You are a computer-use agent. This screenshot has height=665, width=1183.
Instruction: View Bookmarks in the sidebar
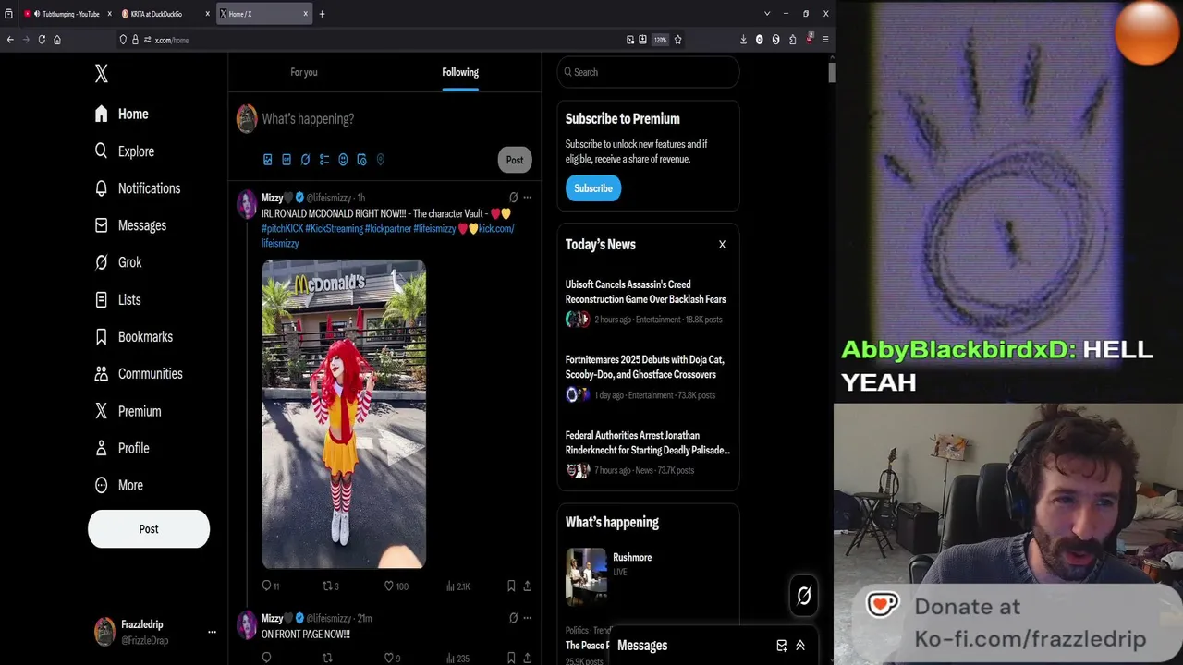[133, 337]
